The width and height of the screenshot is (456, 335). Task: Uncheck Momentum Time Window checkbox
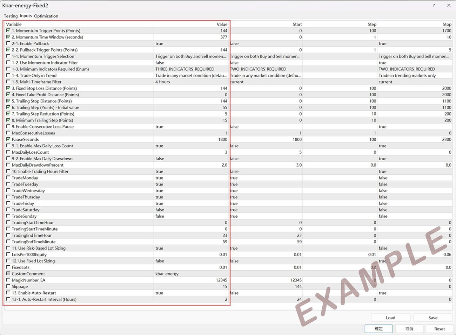(8, 37)
